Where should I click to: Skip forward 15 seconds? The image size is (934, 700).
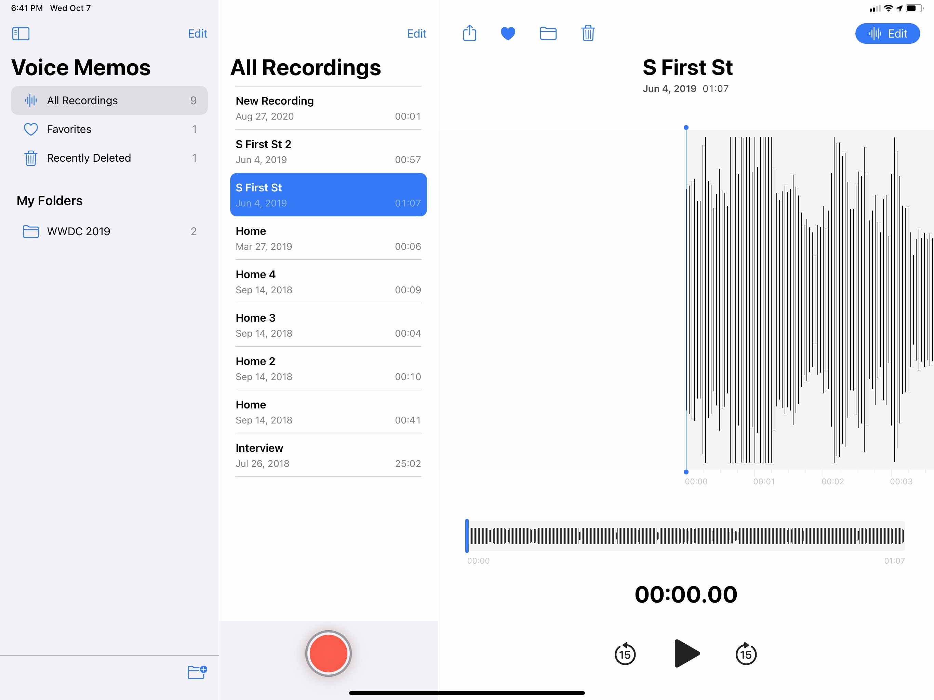point(746,654)
